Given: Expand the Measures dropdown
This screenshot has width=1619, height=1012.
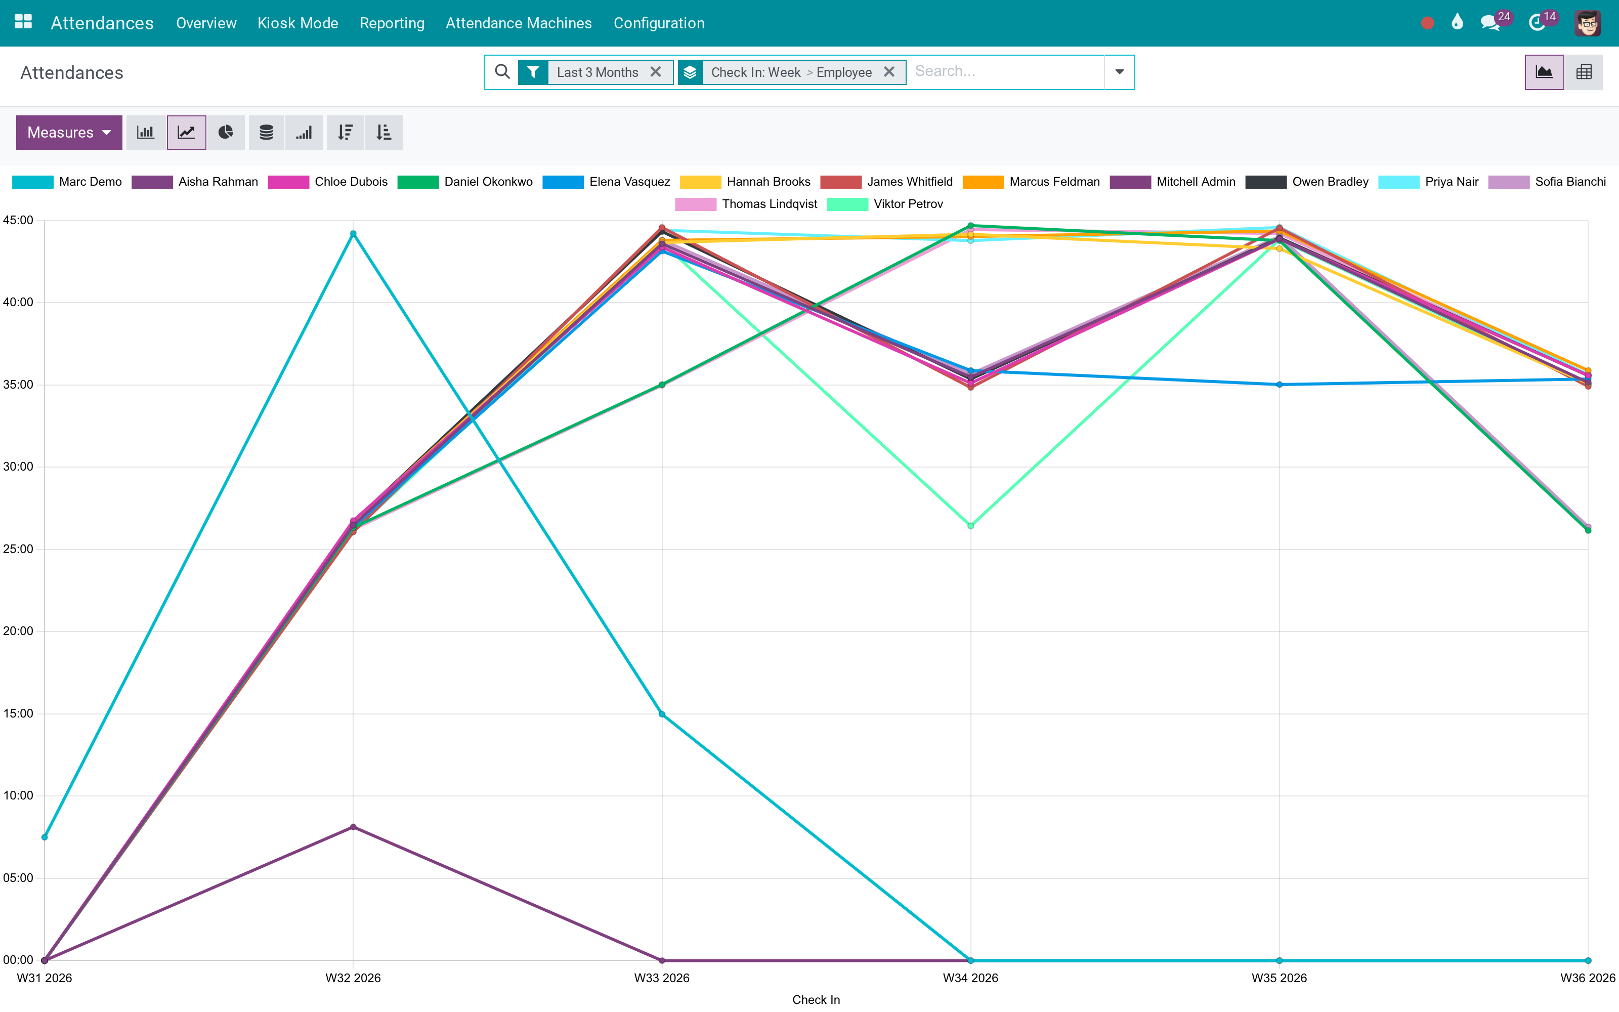Looking at the screenshot, I should click(x=69, y=133).
